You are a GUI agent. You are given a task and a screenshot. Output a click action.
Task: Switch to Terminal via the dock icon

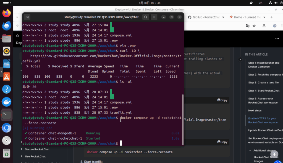click(7, 115)
